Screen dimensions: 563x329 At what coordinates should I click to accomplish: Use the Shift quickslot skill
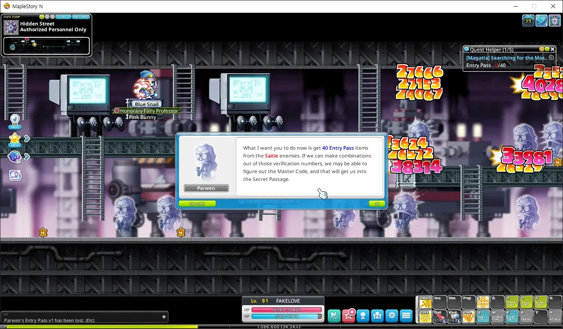425,302
